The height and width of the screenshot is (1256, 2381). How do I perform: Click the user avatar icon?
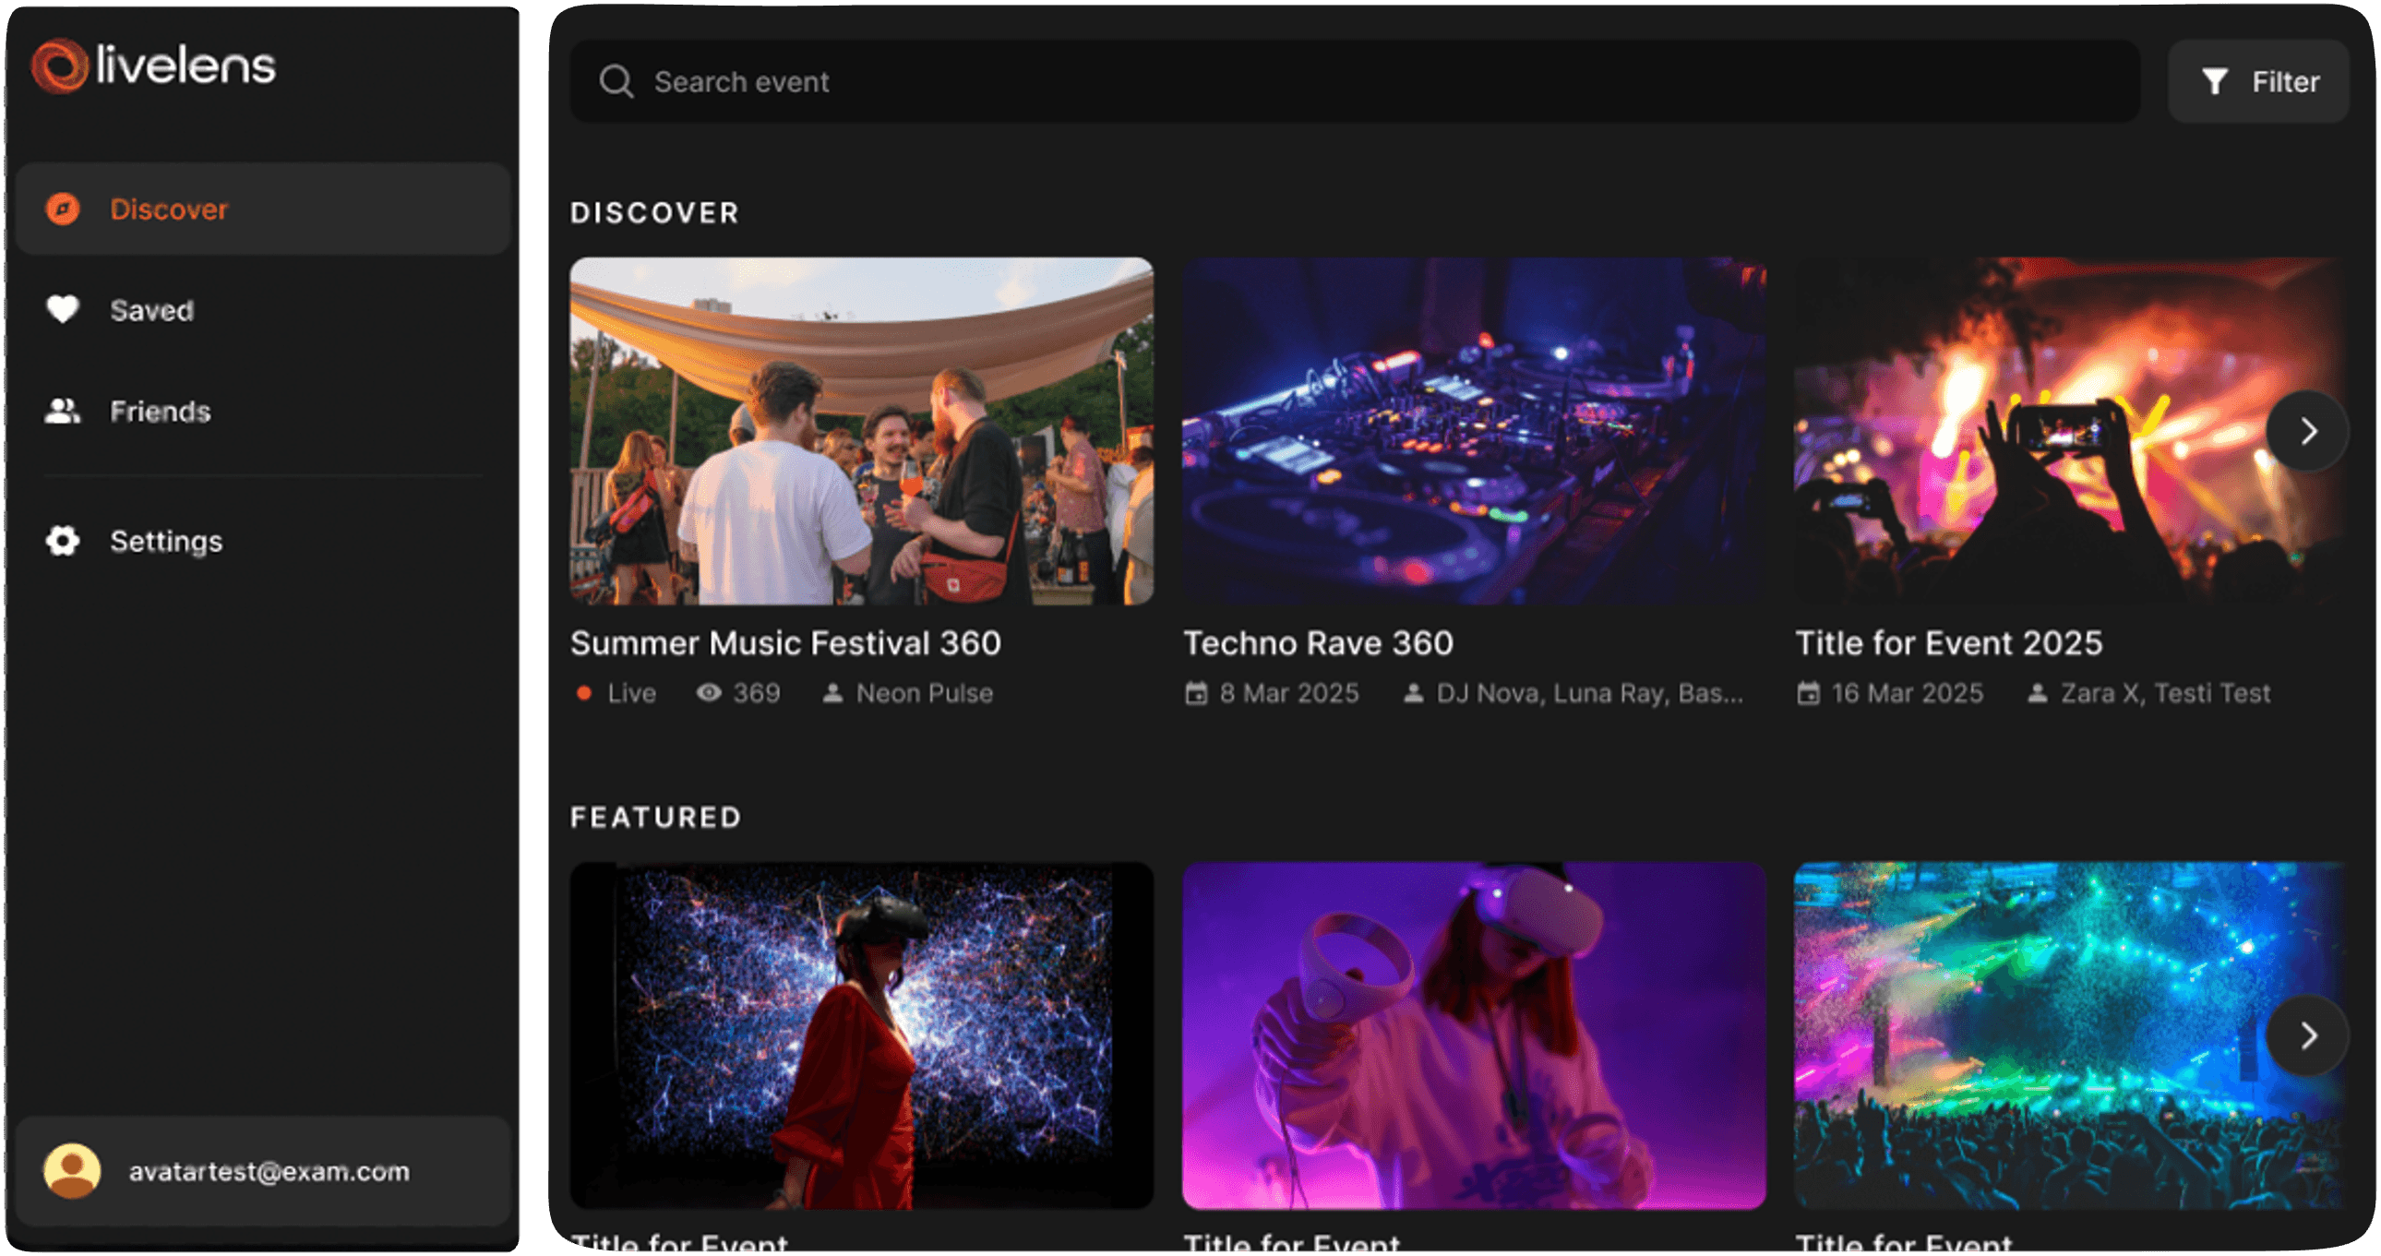72,1171
